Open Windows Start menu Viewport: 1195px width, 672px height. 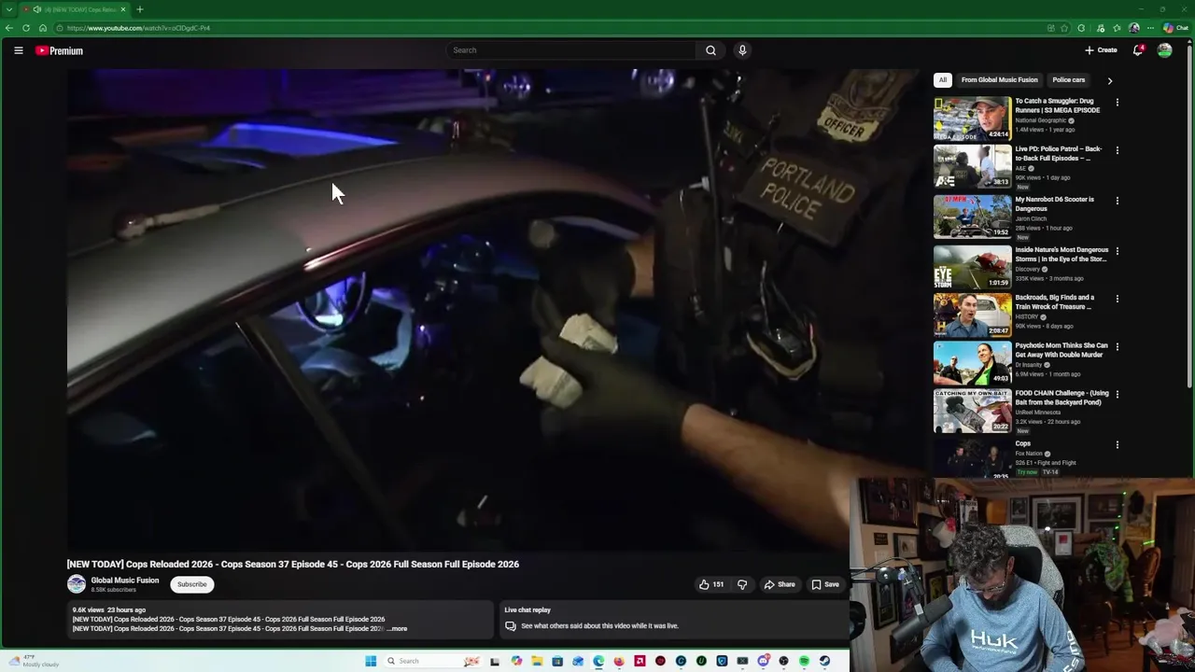click(x=371, y=661)
